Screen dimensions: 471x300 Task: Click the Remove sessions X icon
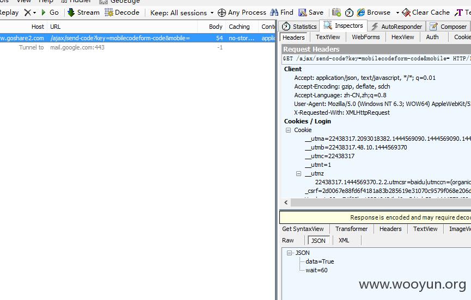(27, 12)
